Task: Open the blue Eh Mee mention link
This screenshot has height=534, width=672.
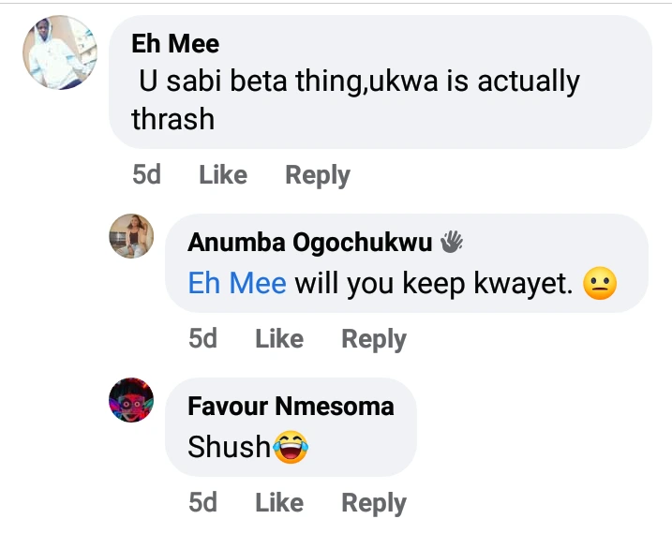Action: pos(237,283)
